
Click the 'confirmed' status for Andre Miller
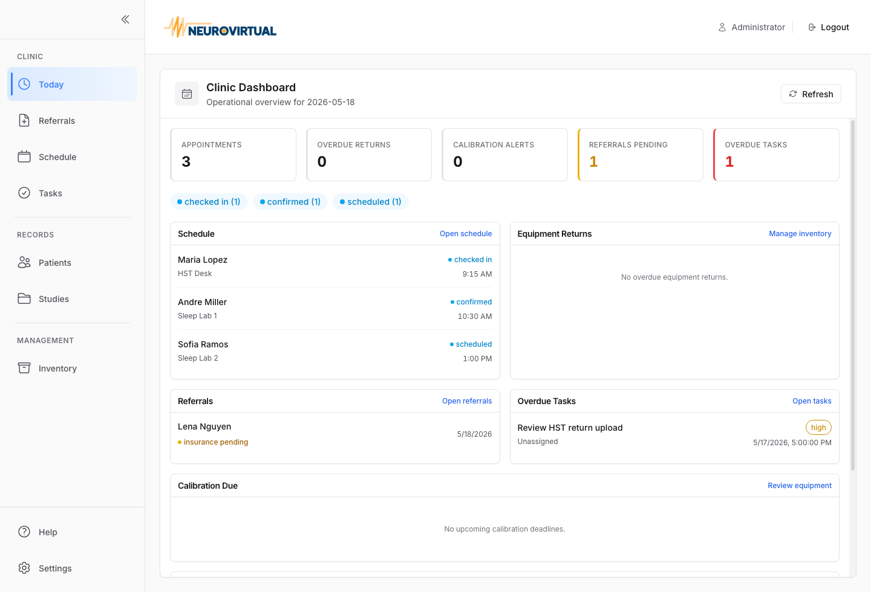(471, 302)
